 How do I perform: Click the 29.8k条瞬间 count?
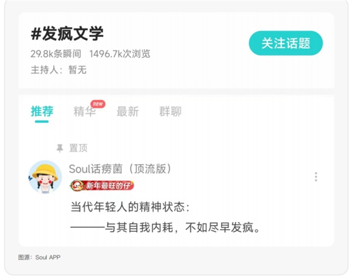point(56,54)
